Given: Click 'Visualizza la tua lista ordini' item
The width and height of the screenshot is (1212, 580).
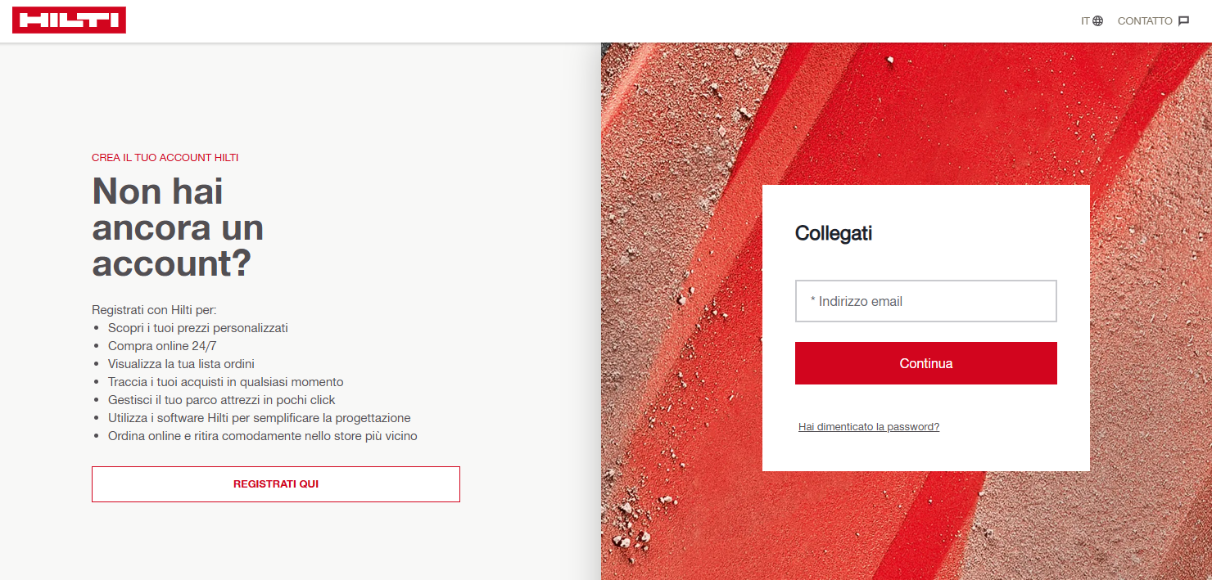Looking at the screenshot, I should coord(187,364).
